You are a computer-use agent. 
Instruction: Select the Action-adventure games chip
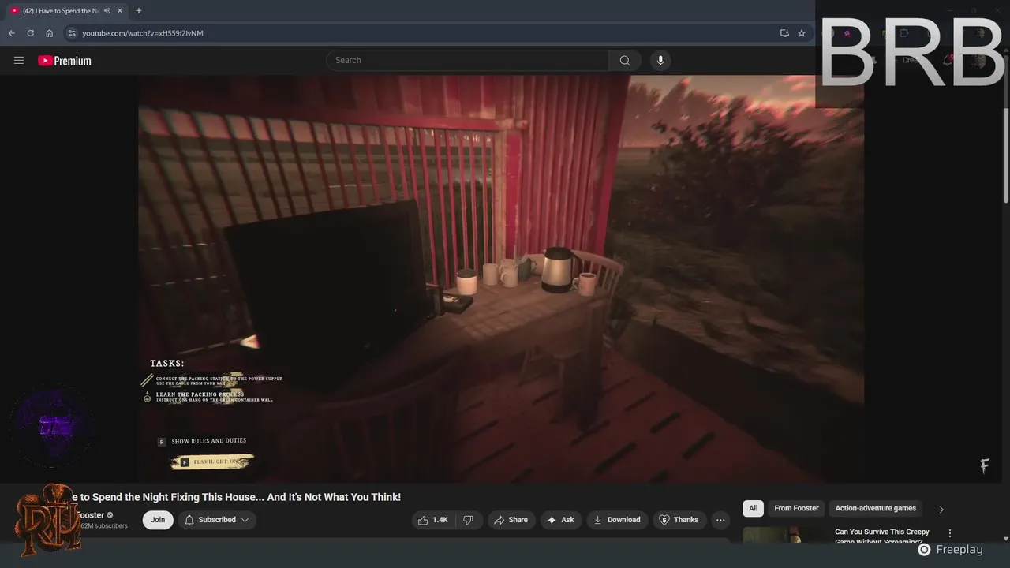pyautogui.click(x=876, y=508)
